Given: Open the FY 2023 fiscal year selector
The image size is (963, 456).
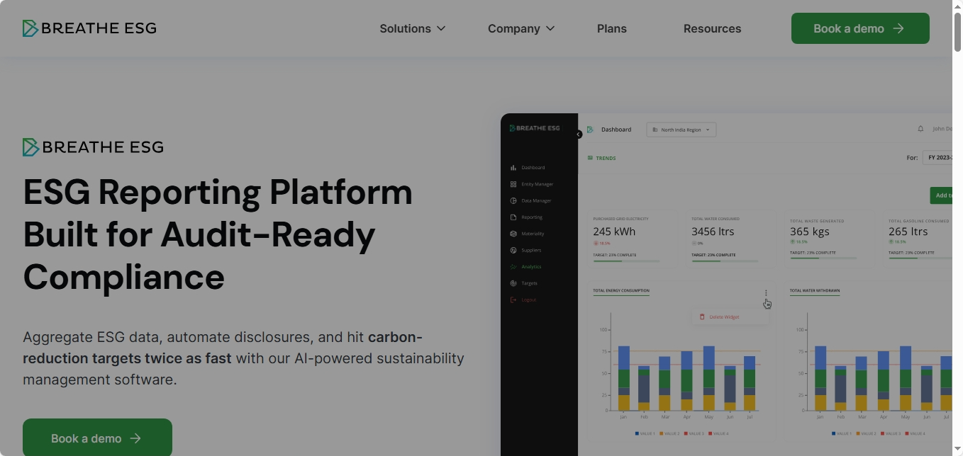Looking at the screenshot, I should (940, 157).
